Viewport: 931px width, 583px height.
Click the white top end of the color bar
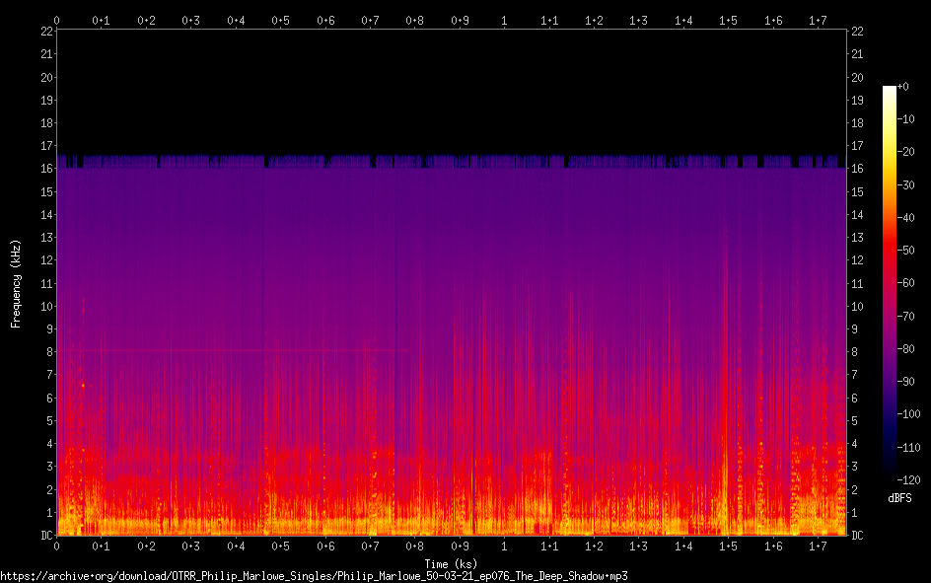pyautogui.click(x=890, y=90)
